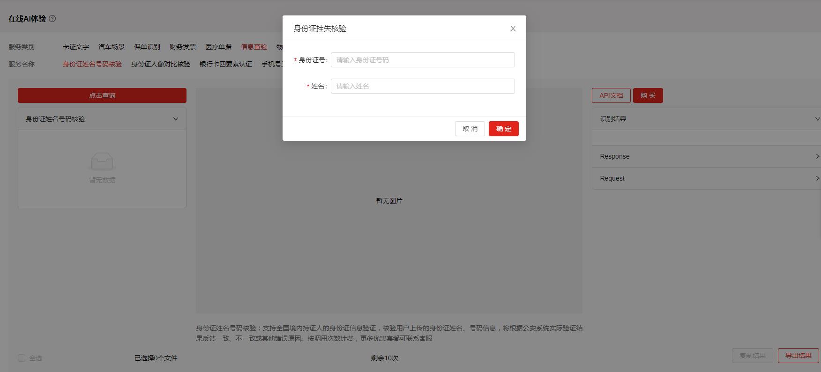Confirm with the red 确定 button
This screenshot has width=821, height=372.
[x=504, y=129]
